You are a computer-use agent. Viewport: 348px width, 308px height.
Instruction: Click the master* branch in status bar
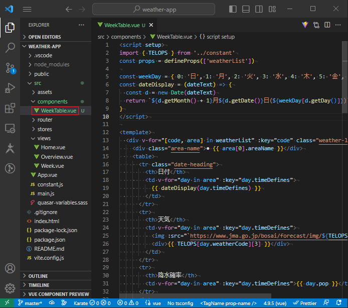click(x=30, y=303)
